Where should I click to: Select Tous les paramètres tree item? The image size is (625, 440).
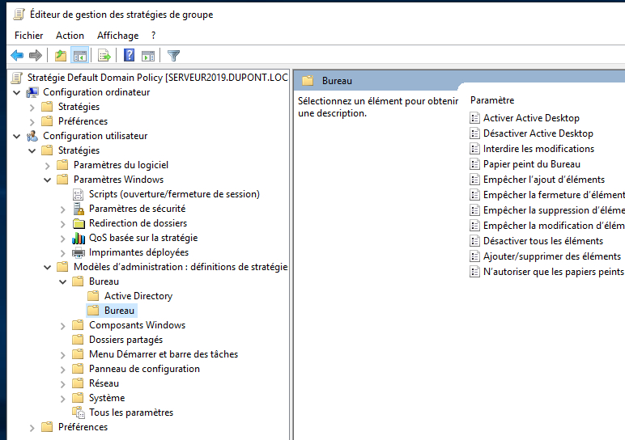[x=130, y=412]
